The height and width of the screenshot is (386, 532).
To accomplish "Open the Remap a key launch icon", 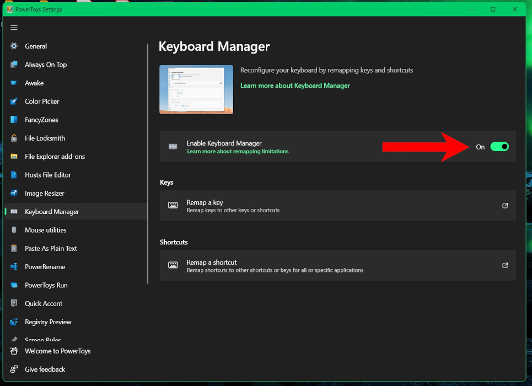I will coord(505,205).
